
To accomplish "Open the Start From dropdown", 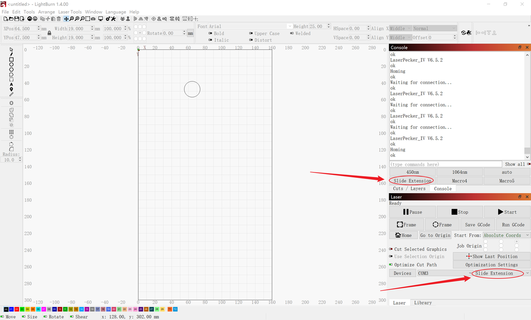I will coord(506,235).
